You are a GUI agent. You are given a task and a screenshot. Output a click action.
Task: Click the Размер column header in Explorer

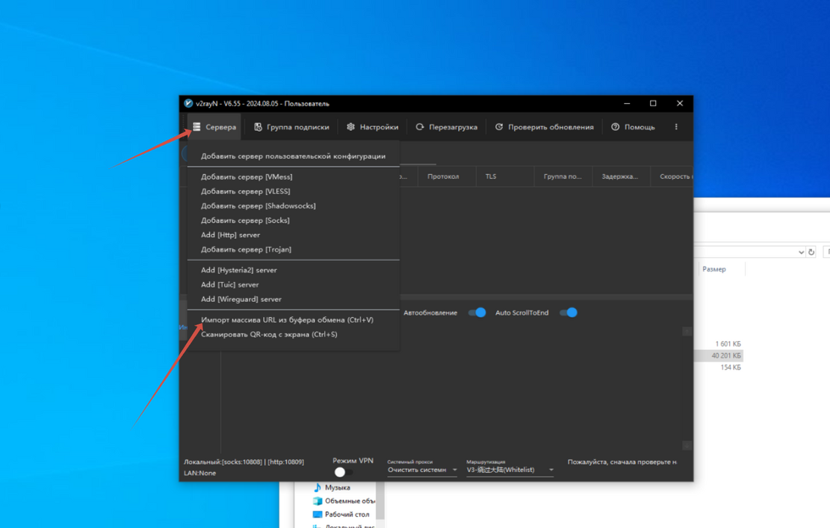click(x=713, y=269)
